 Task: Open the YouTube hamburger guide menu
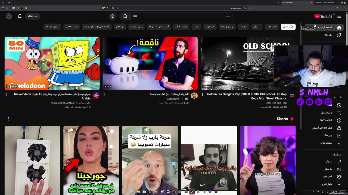[339, 16]
